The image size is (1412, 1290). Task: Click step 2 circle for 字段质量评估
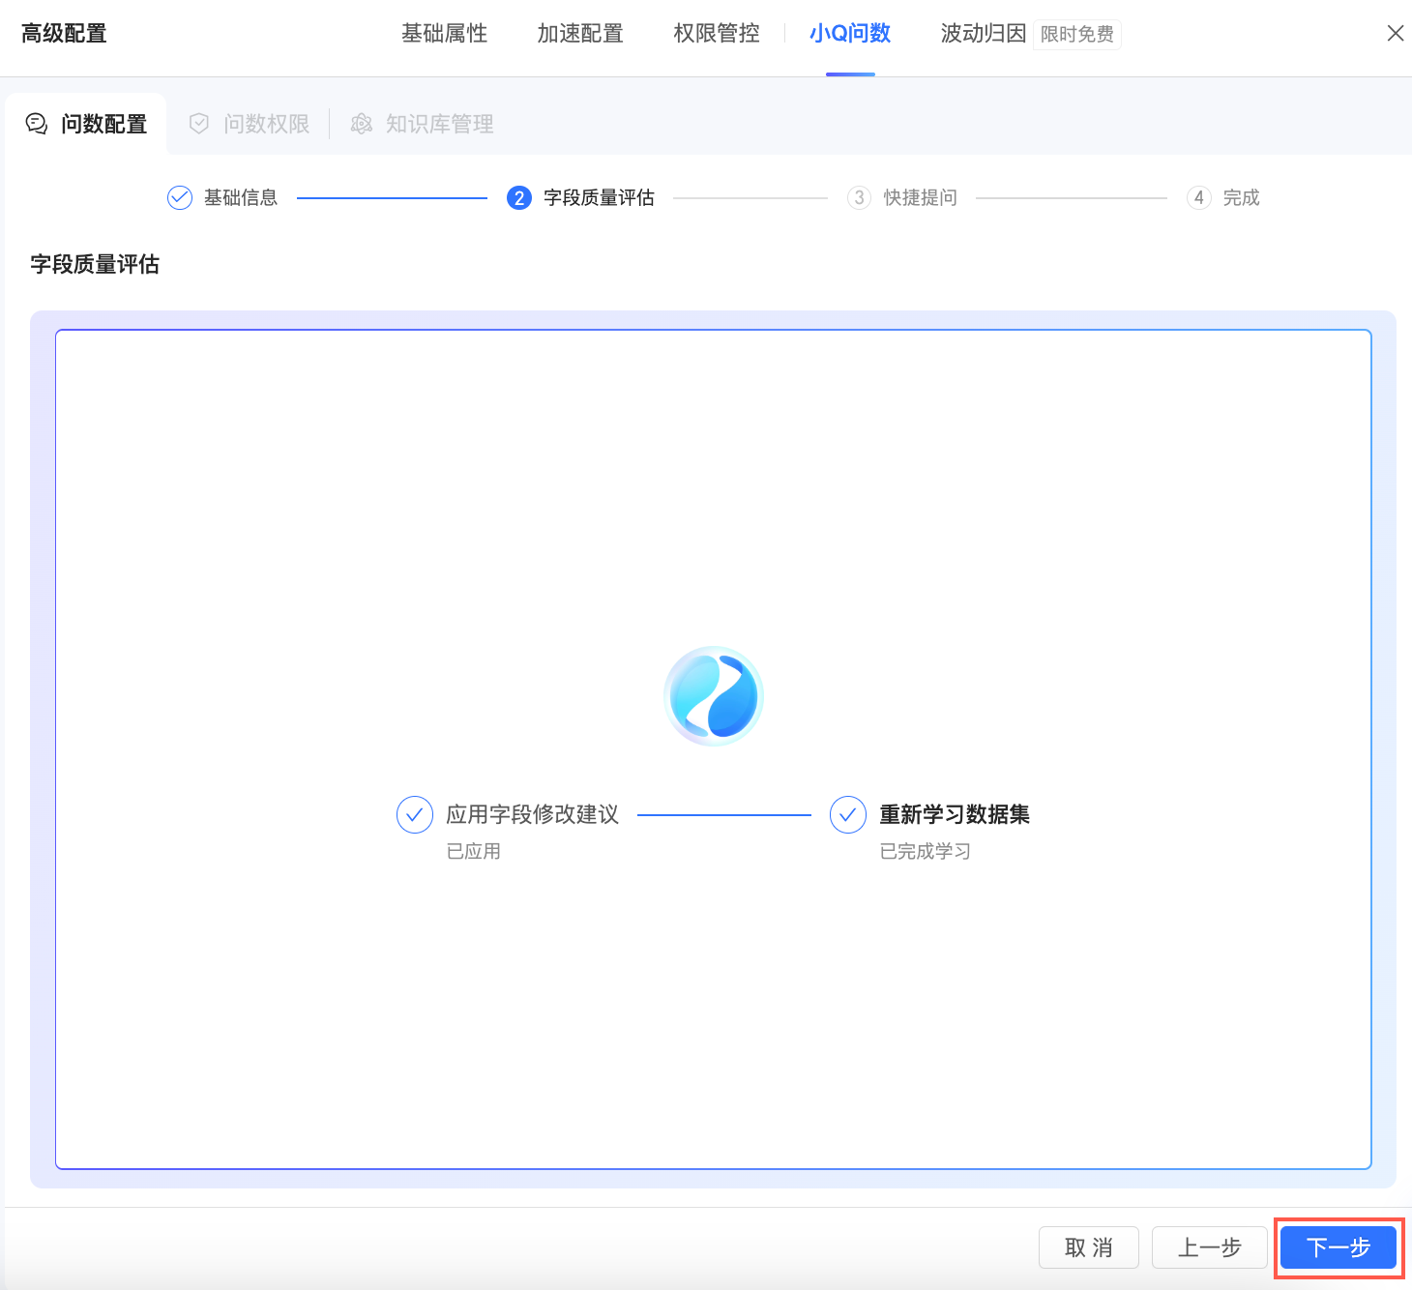[x=519, y=198]
